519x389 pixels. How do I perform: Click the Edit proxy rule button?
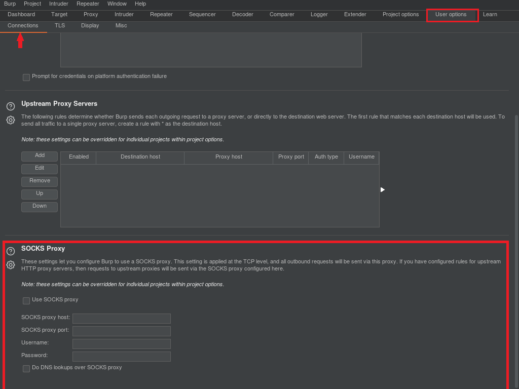tap(40, 169)
